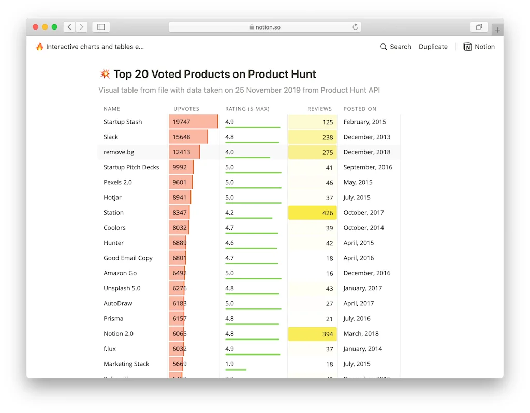The height and width of the screenshot is (413, 530).
Task: Click the magnifier Search icon
Action: (x=384, y=47)
